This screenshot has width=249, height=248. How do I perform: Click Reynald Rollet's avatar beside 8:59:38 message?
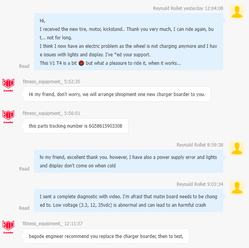click(x=237, y=148)
